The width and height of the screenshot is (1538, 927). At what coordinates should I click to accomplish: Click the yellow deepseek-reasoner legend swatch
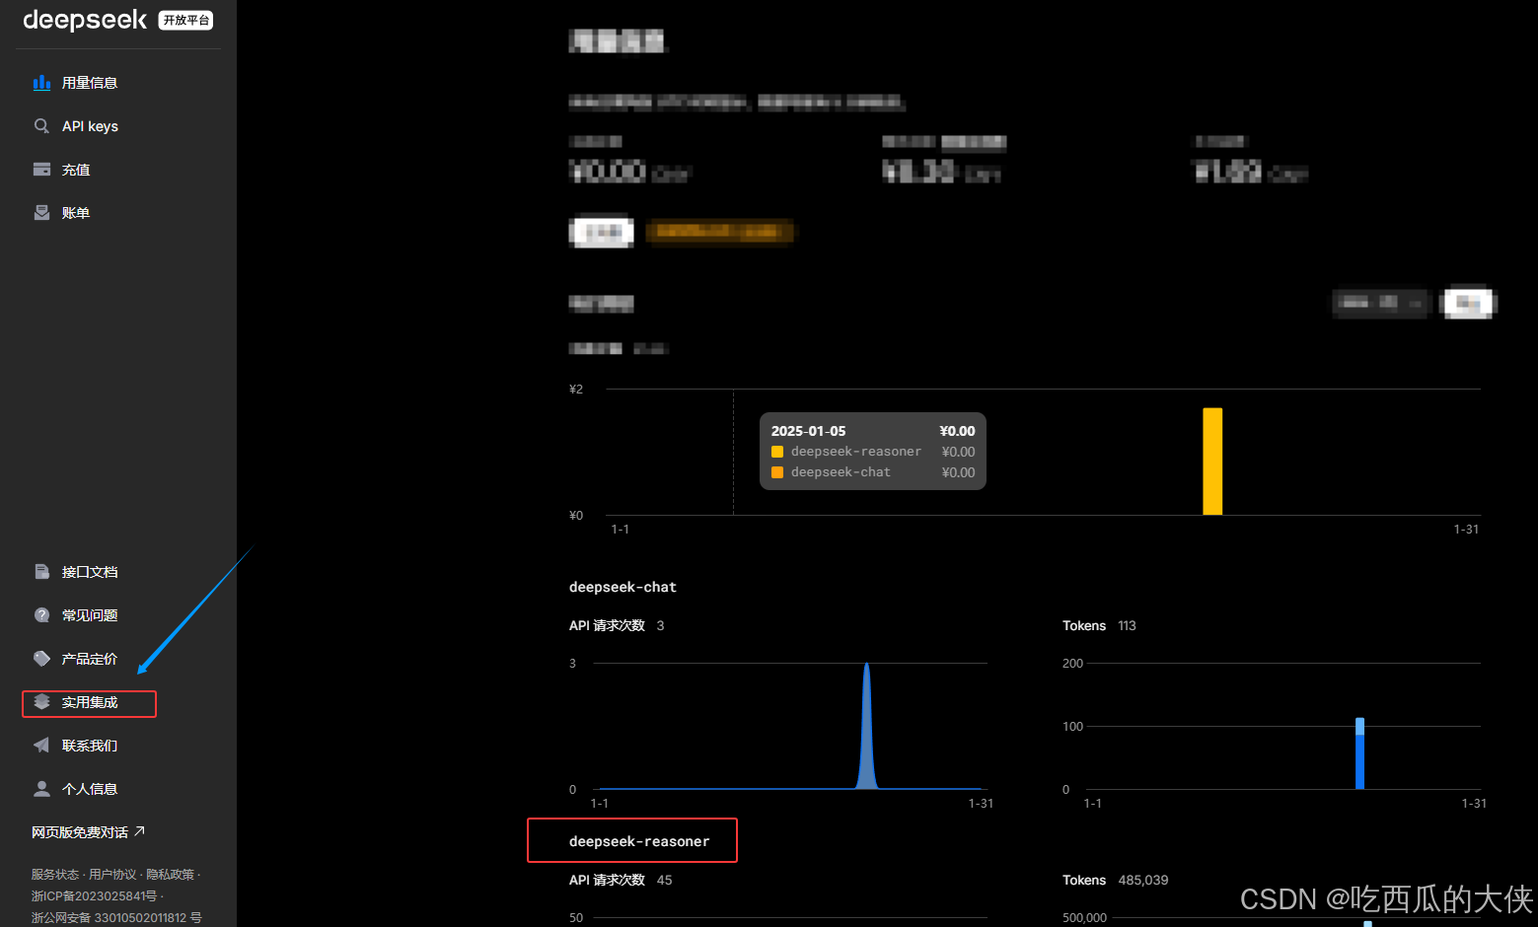coord(777,452)
